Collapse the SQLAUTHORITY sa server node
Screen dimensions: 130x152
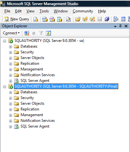pos(4,41)
